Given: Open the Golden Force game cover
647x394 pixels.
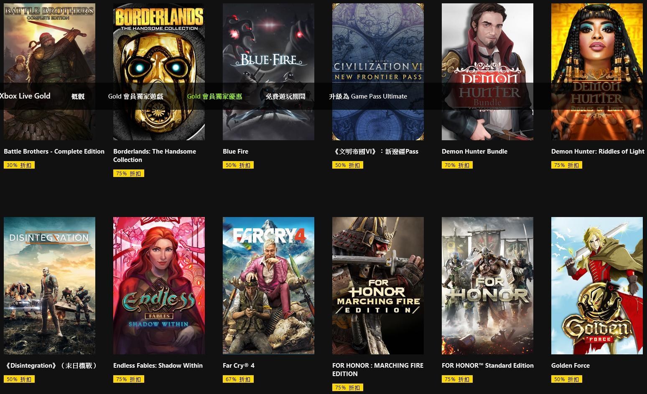Looking at the screenshot, I should click(597, 285).
